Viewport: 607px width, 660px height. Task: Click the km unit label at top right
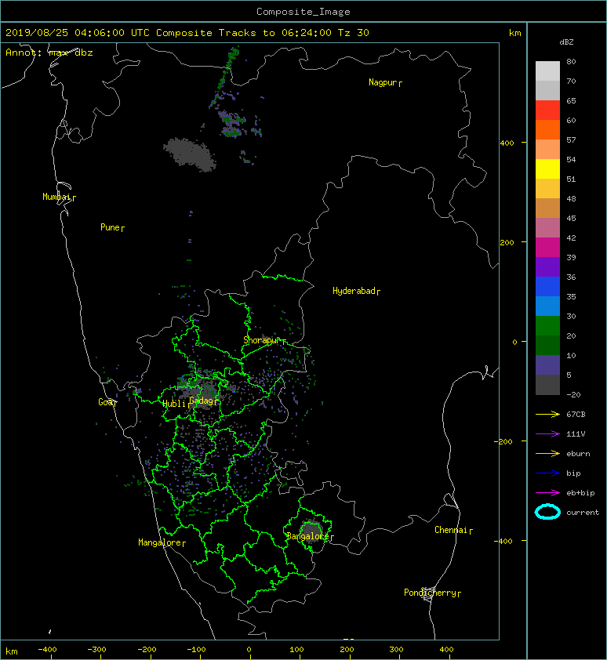click(514, 33)
